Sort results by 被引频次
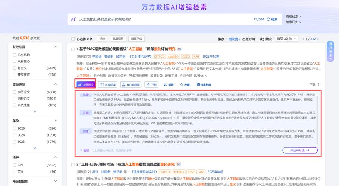Screen dimensions: 339x186 pyautogui.click(x=266, y=39)
